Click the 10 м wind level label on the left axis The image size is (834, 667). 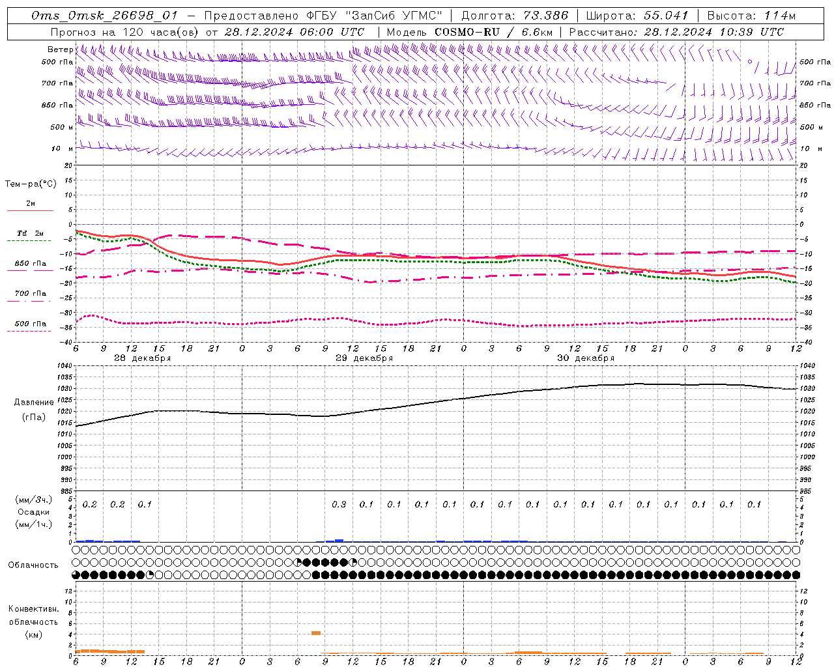coord(62,149)
